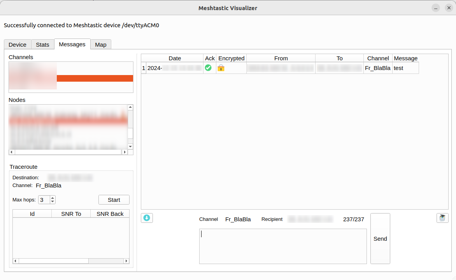Decrease Max hops value
456x280 pixels.
coord(53,201)
